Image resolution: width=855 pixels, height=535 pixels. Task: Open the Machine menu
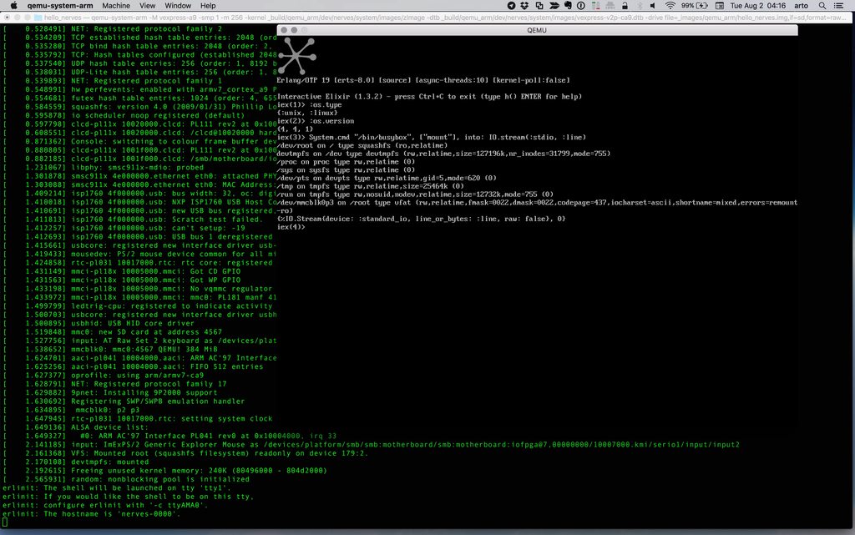116,5
